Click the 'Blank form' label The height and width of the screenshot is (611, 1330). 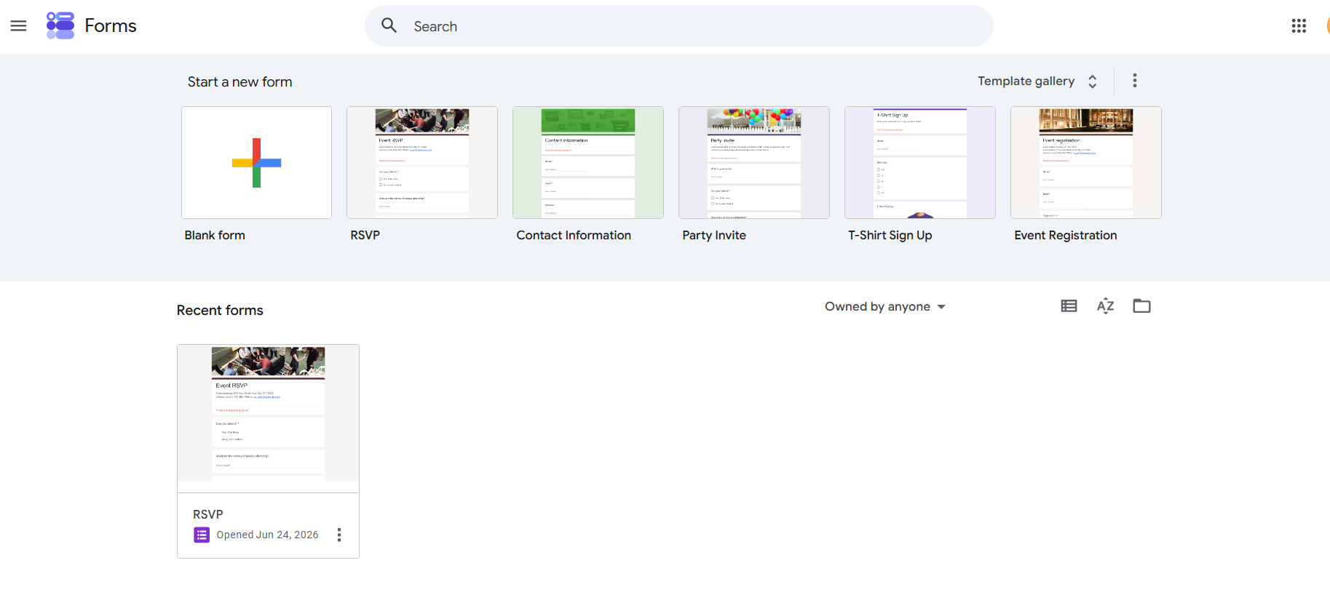point(215,236)
